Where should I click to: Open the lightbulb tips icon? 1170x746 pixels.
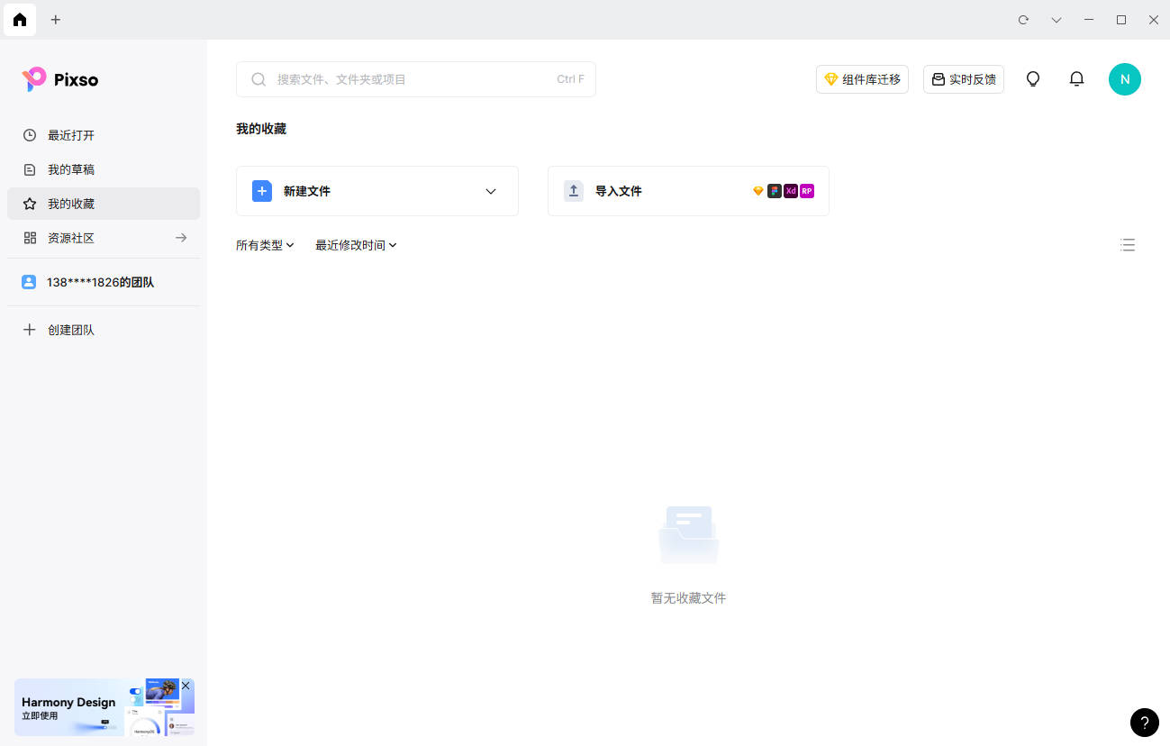(1033, 79)
